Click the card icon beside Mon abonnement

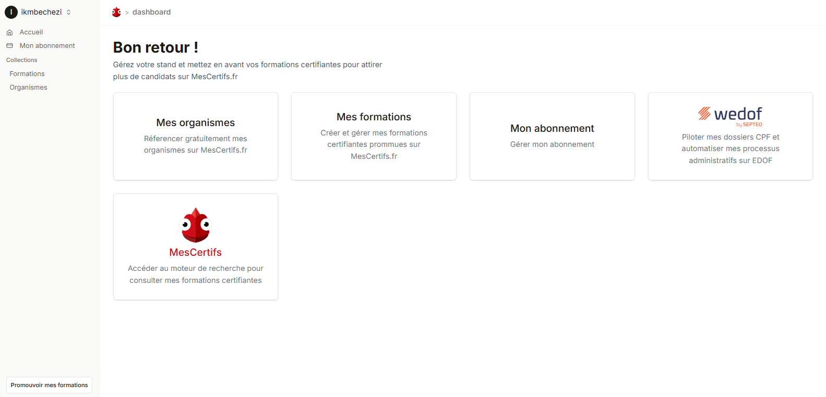(x=9, y=46)
